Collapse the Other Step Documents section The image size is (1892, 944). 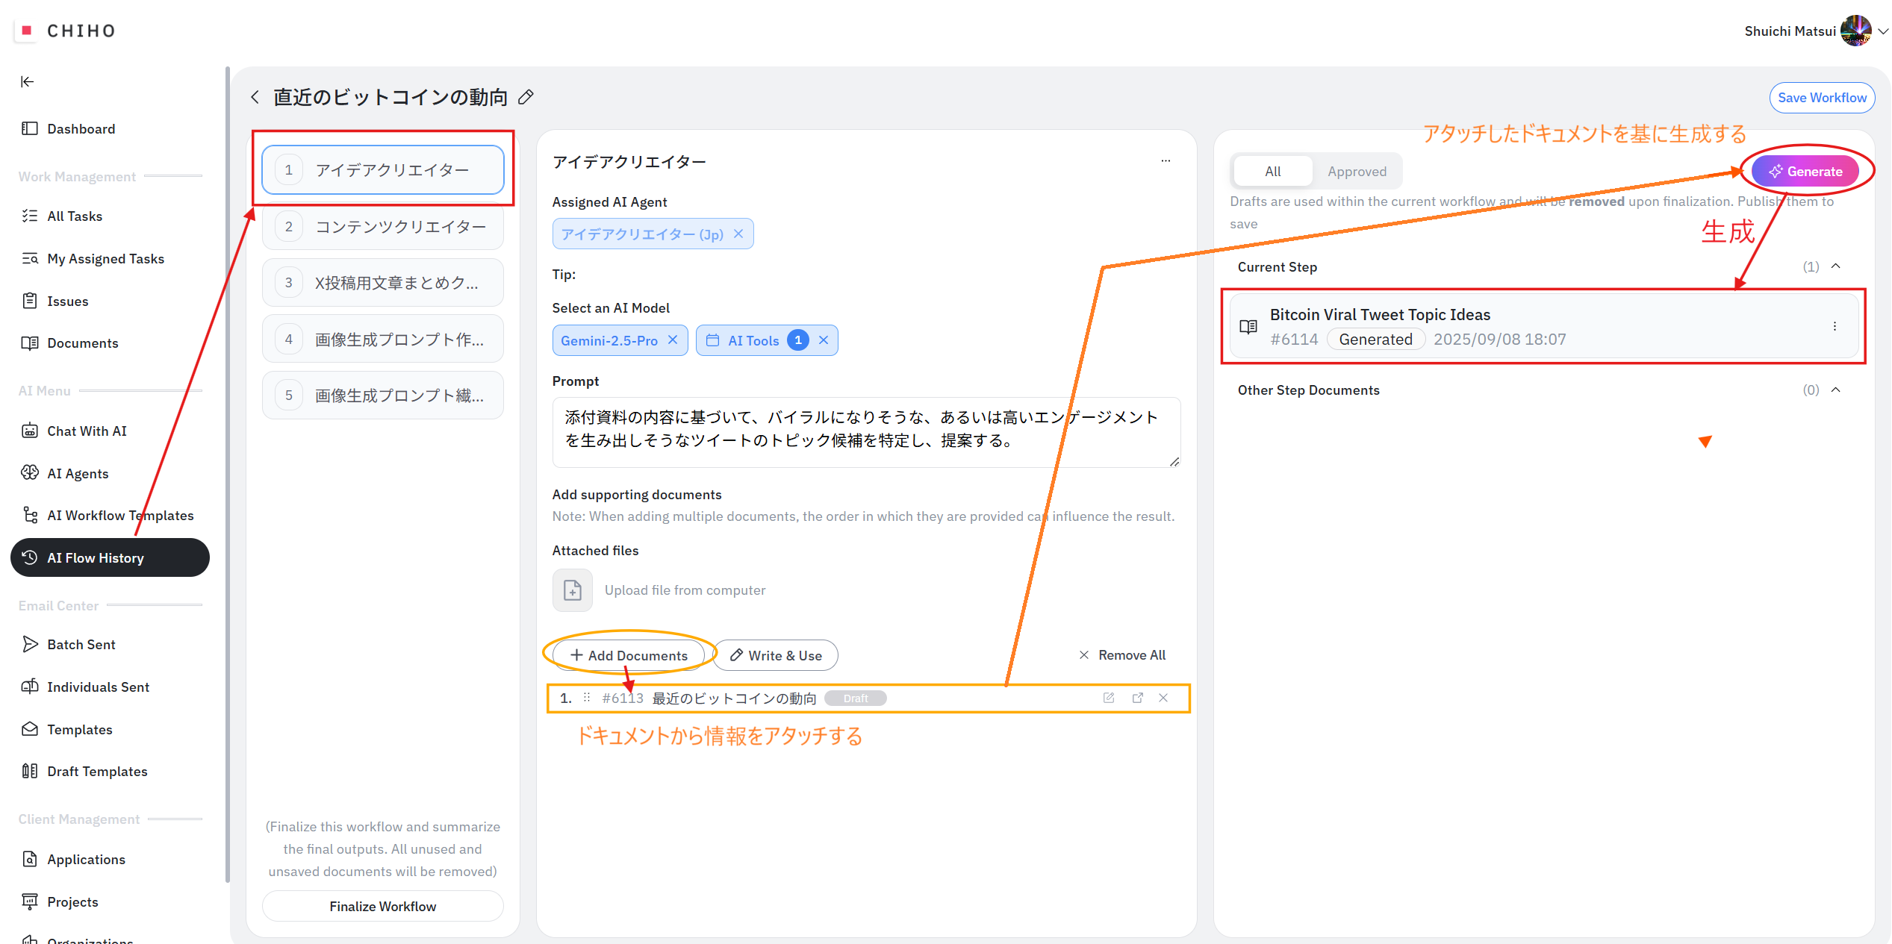[x=1836, y=390]
